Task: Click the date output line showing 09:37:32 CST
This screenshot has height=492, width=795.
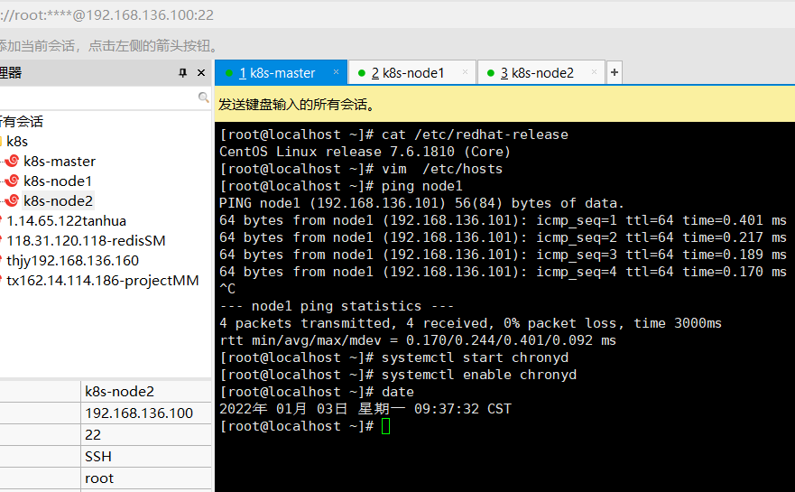Action: coord(365,409)
